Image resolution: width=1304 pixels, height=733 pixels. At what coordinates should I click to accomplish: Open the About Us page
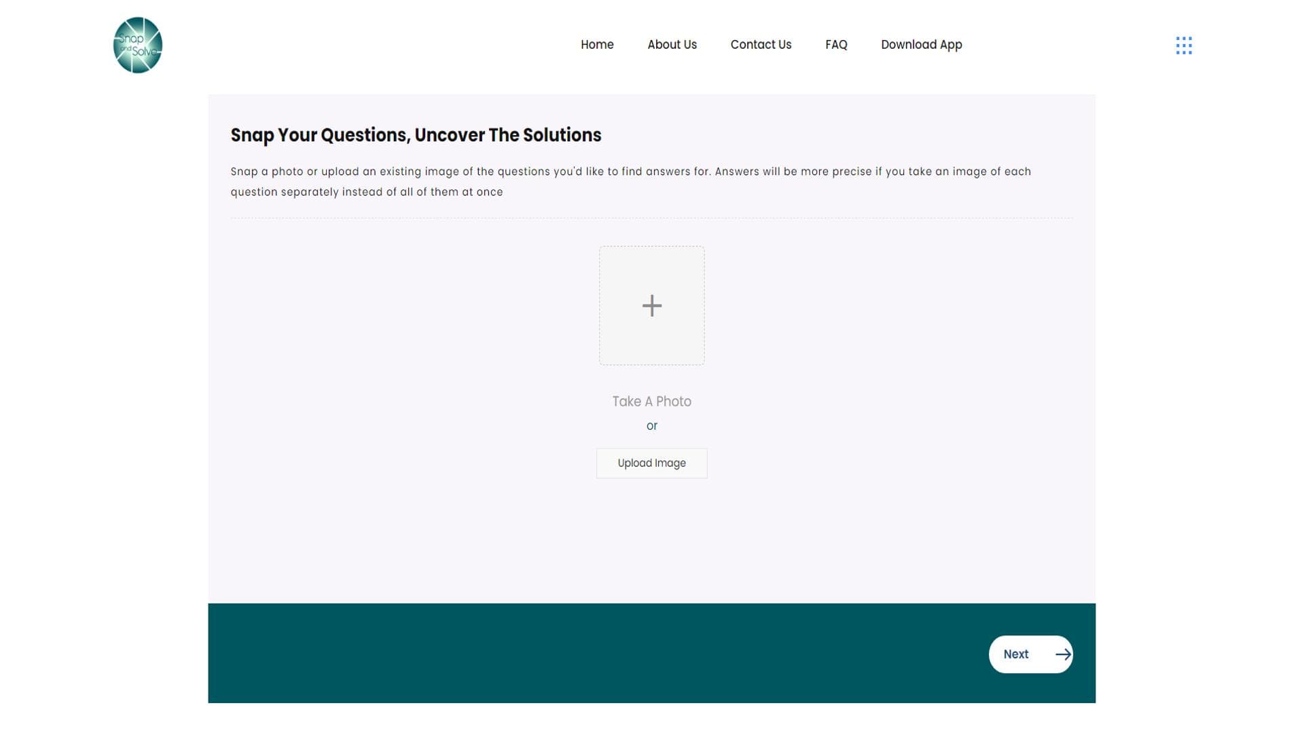tap(672, 45)
